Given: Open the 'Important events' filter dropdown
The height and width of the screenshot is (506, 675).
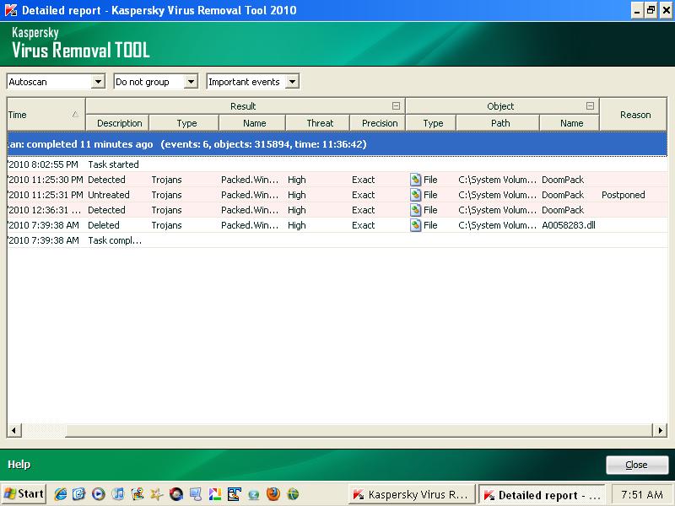Looking at the screenshot, I should 292,81.
